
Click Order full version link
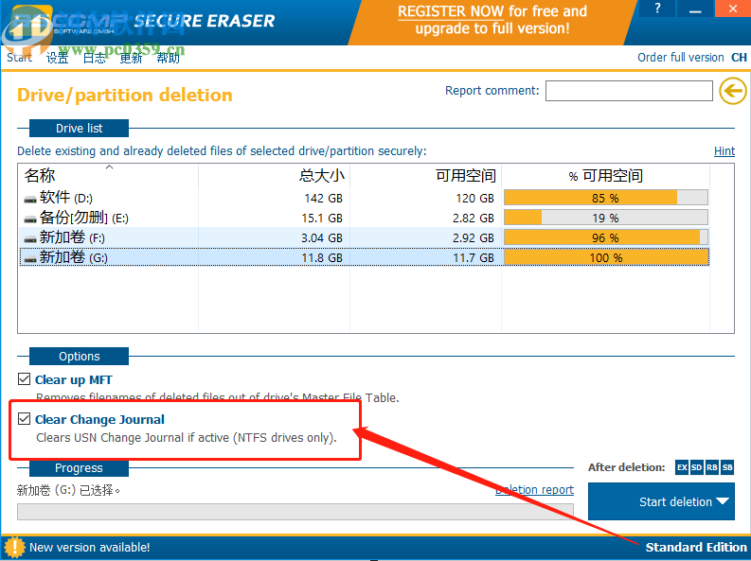[x=681, y=58]
